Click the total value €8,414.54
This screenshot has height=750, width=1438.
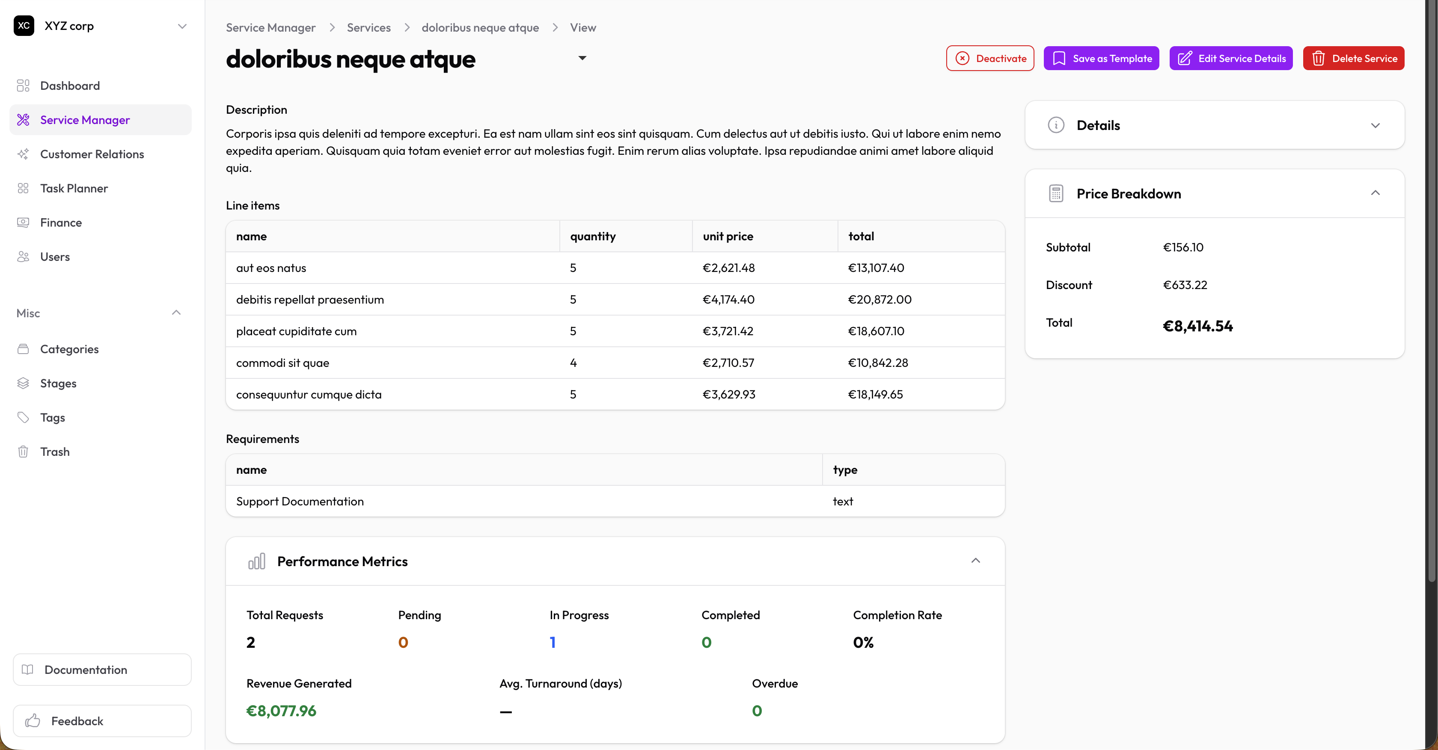1197,326
